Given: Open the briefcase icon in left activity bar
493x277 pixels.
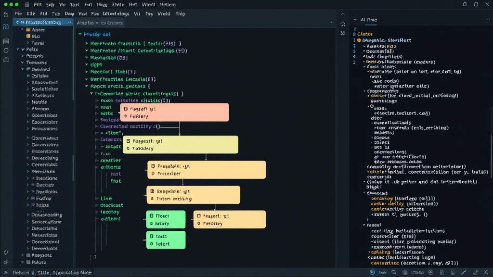Looking at the screenshot, I should [6, 60].
